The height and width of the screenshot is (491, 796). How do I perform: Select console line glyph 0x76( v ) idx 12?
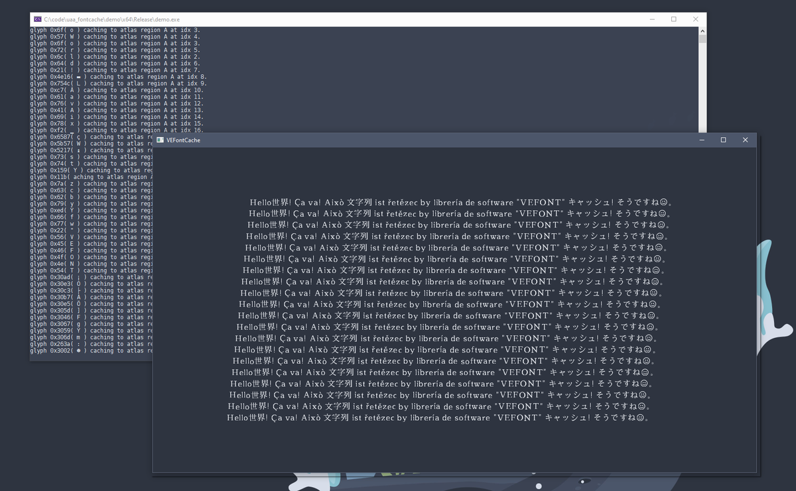[116, 103]
